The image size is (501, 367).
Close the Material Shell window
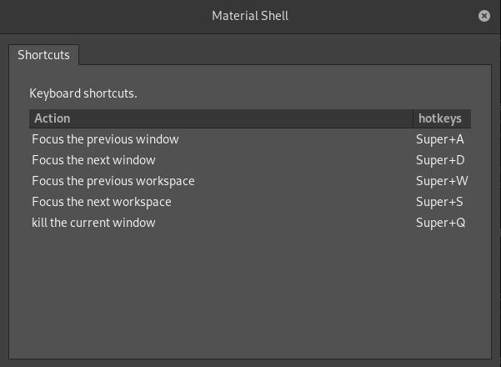click(x=484, y=16)
